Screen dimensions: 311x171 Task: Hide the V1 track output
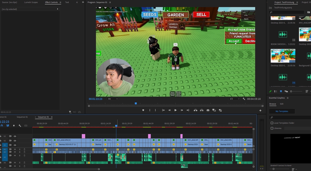point(15,145)
